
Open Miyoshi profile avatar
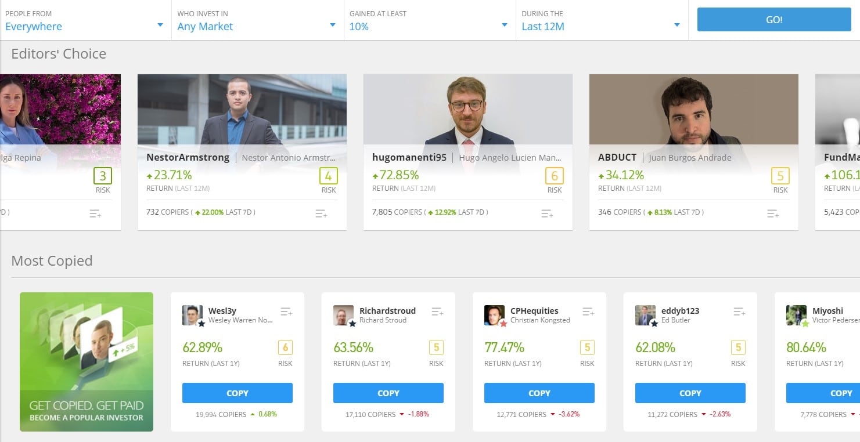(796, 316)
